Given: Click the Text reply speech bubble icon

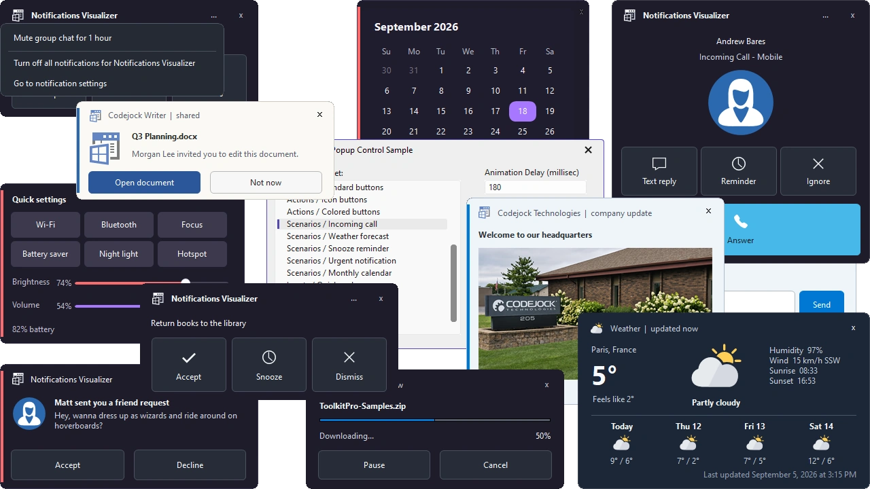Looking at the screenshot, I should [x=659, y=164].
